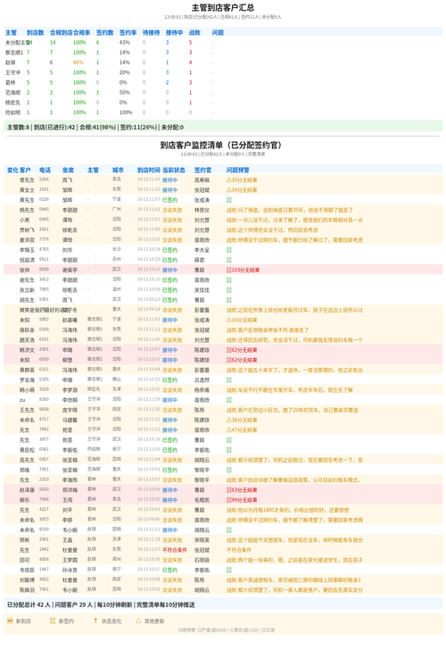
Task: Click the 新签约 legend icon
Action: pyautogui.click(x=53, y=621)
